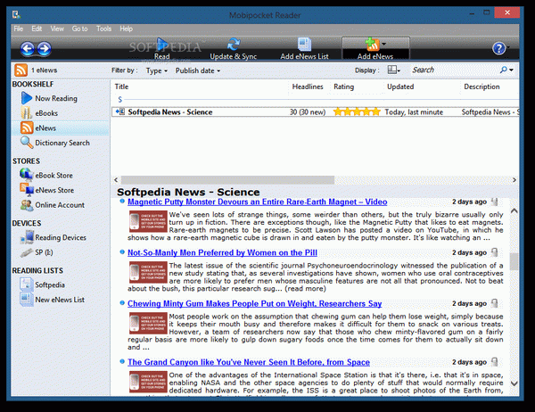535x412 pixels.
Task: Open the Tools menu
Action: 103,29
